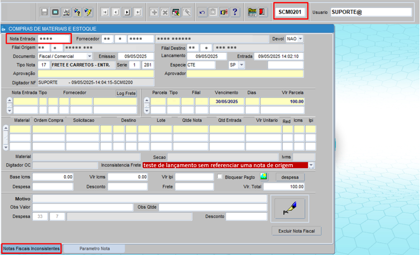This screenshot has height=255, width=420.
Task: Go to the last record navigation arrow
Action: pos(138,12)
